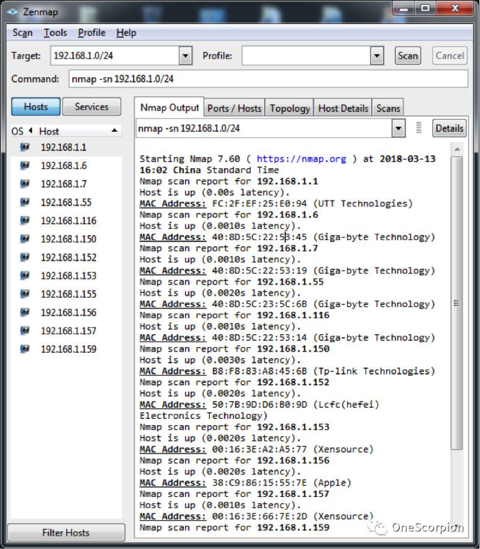Minimize the Zenmap window
480x549 pixels.
coord(403,8)
